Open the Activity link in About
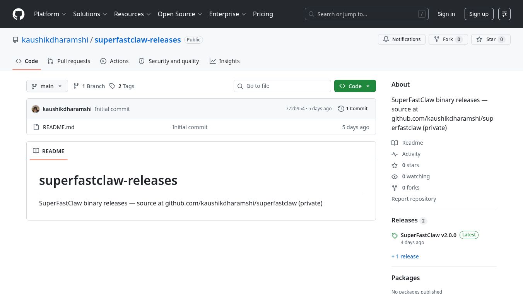The image size is (523, 294). pos(406,154)
